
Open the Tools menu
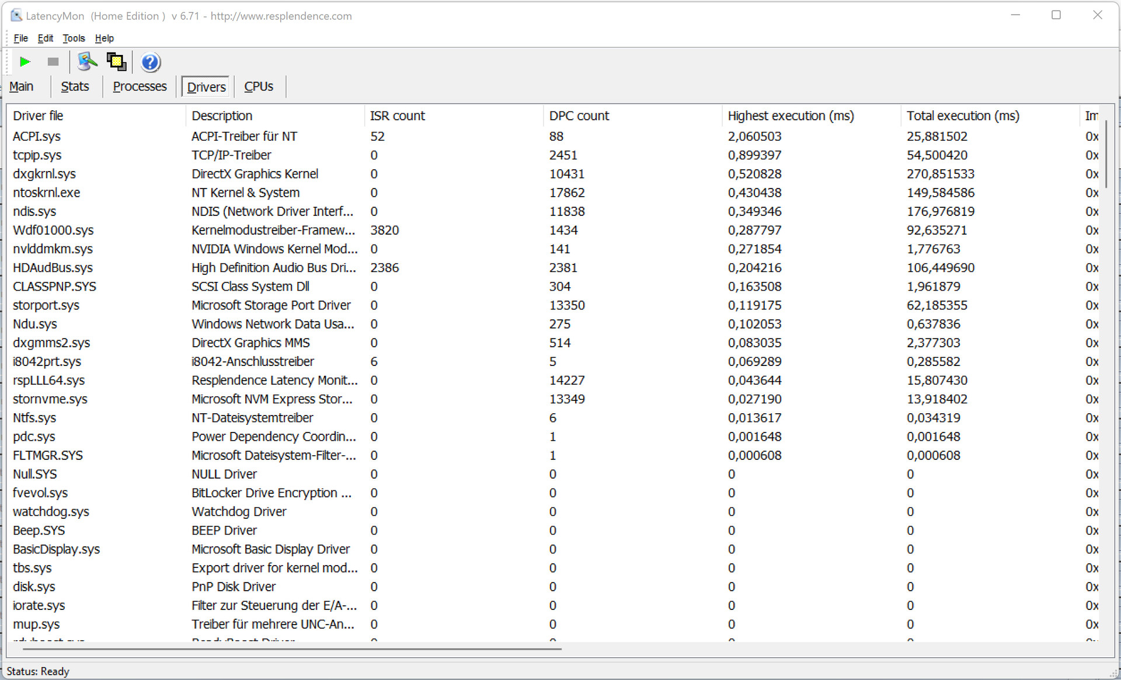(x=74, y=38)
